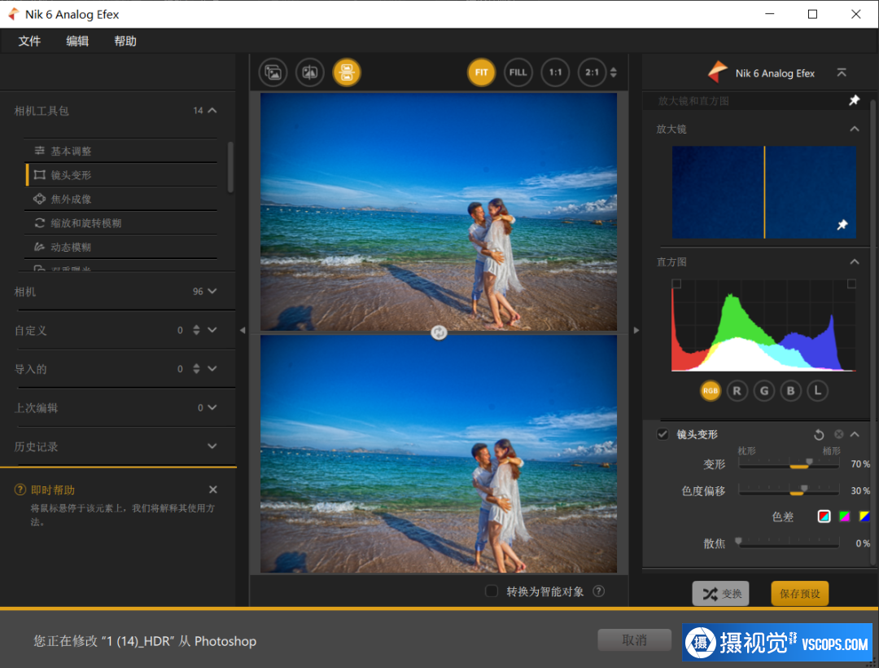Click the 变换 shuffle button

(x=721, y=593)
